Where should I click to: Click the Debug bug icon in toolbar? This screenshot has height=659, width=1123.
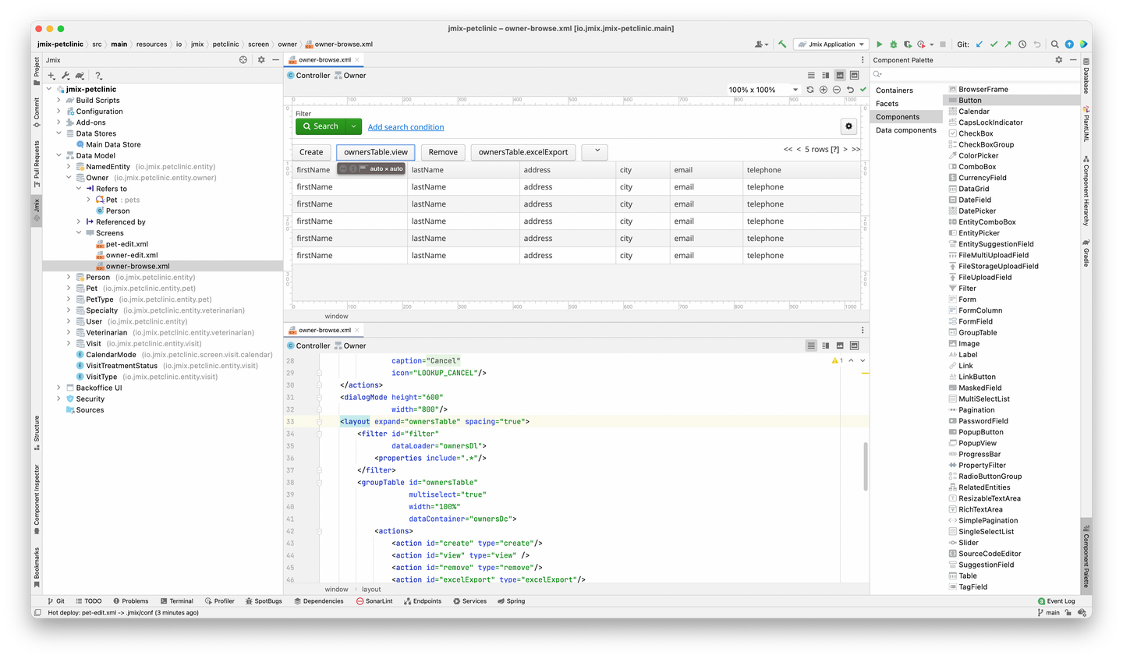[894, 44]
